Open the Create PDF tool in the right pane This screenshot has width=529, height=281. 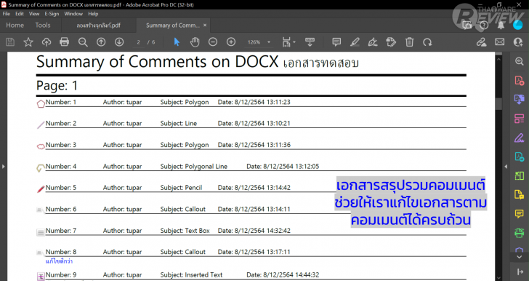(520, 81)
